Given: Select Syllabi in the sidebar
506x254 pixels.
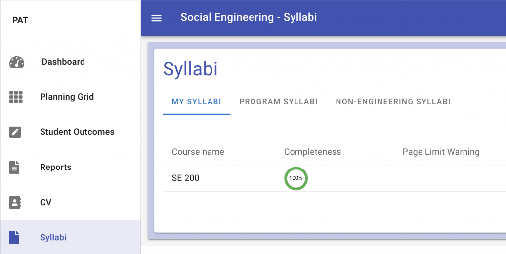Looking at the screenshot, I should pos(53,237).
